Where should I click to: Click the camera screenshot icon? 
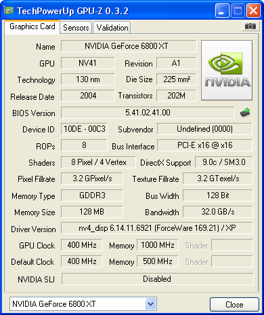click(x=250, y=26)
